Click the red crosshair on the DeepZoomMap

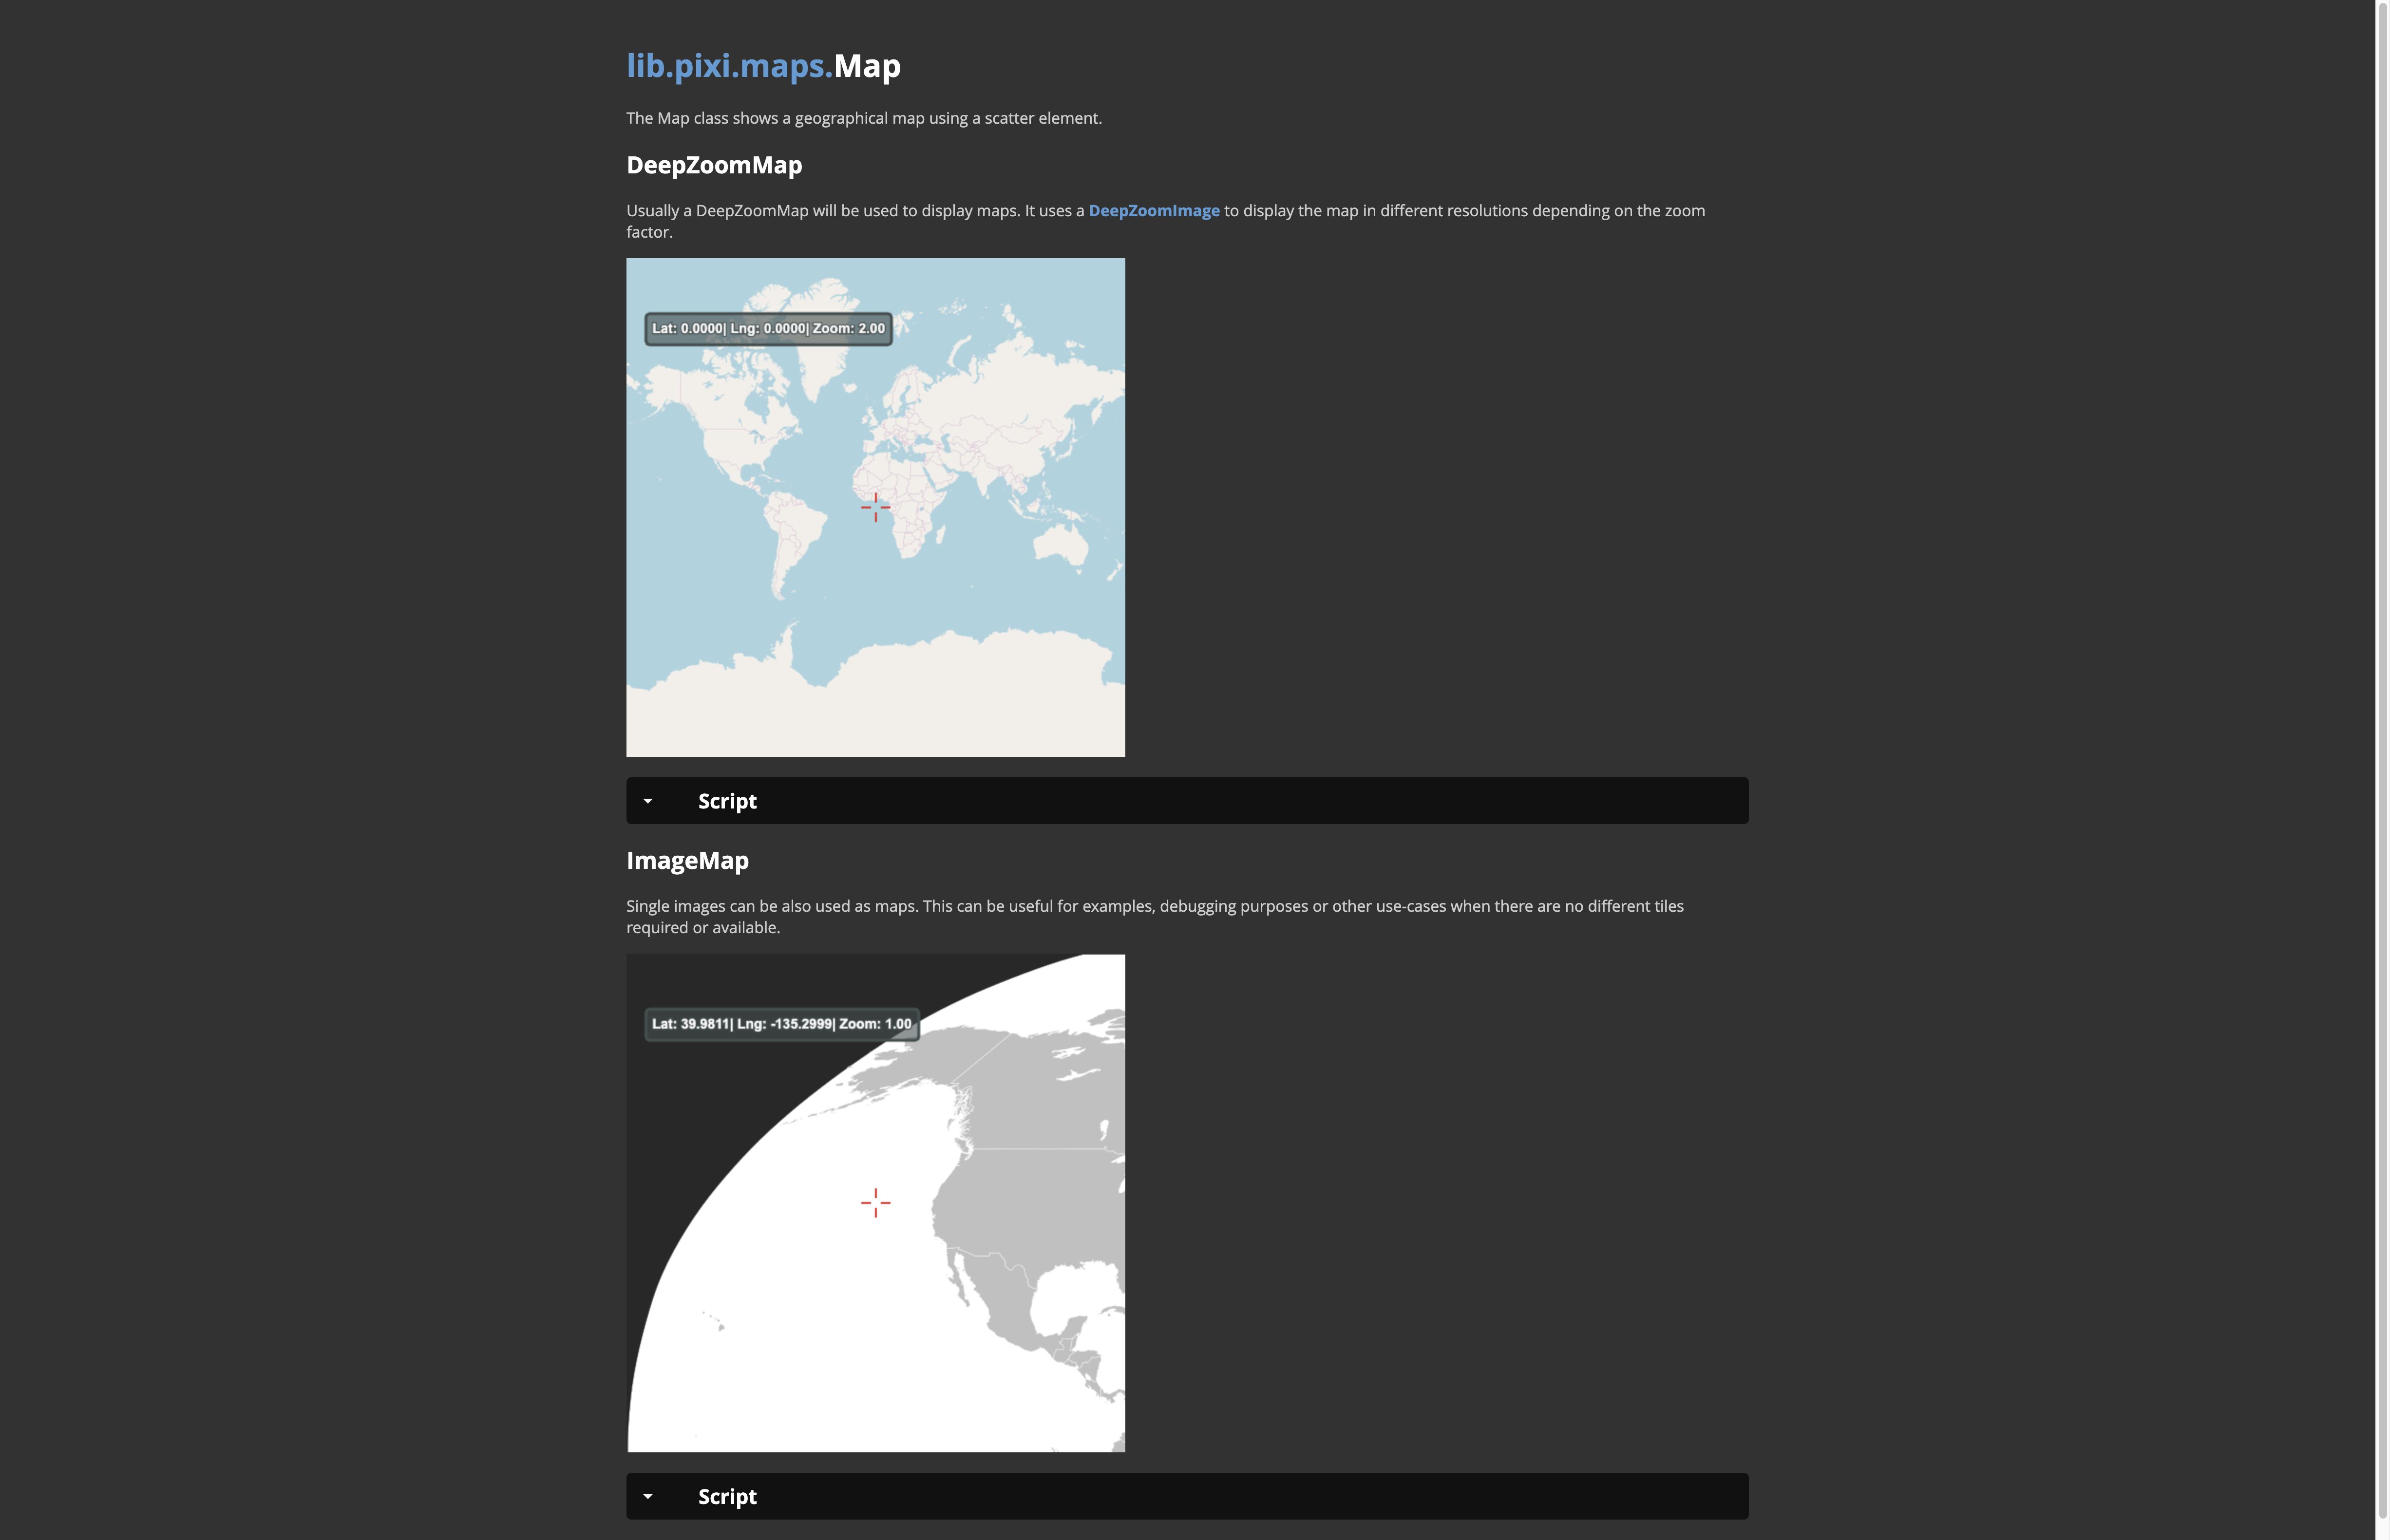click(x=875, y=507)
